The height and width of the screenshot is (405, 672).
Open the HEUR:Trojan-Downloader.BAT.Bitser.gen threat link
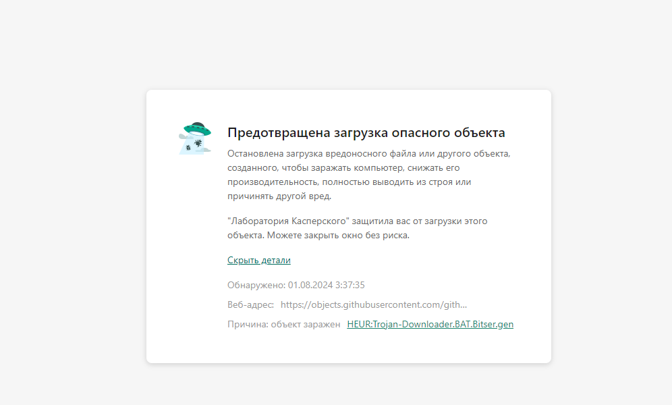pos(430,325)
